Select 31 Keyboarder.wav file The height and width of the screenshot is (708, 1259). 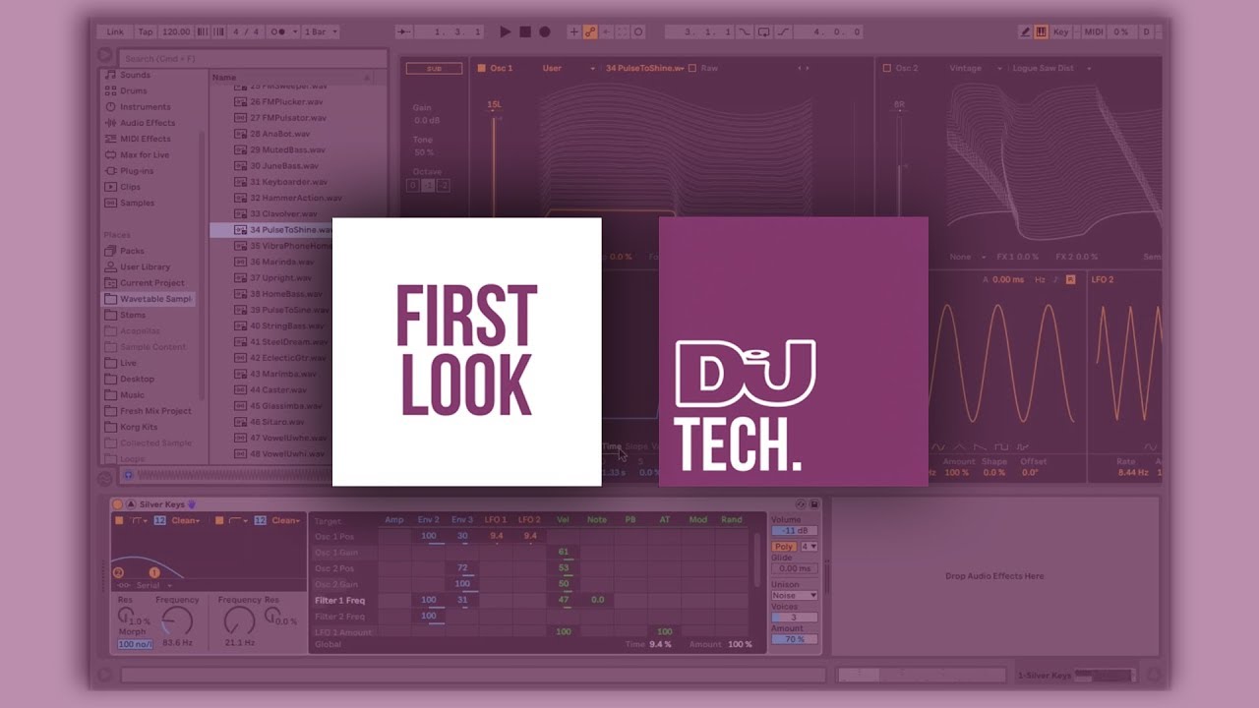(281, 182)
